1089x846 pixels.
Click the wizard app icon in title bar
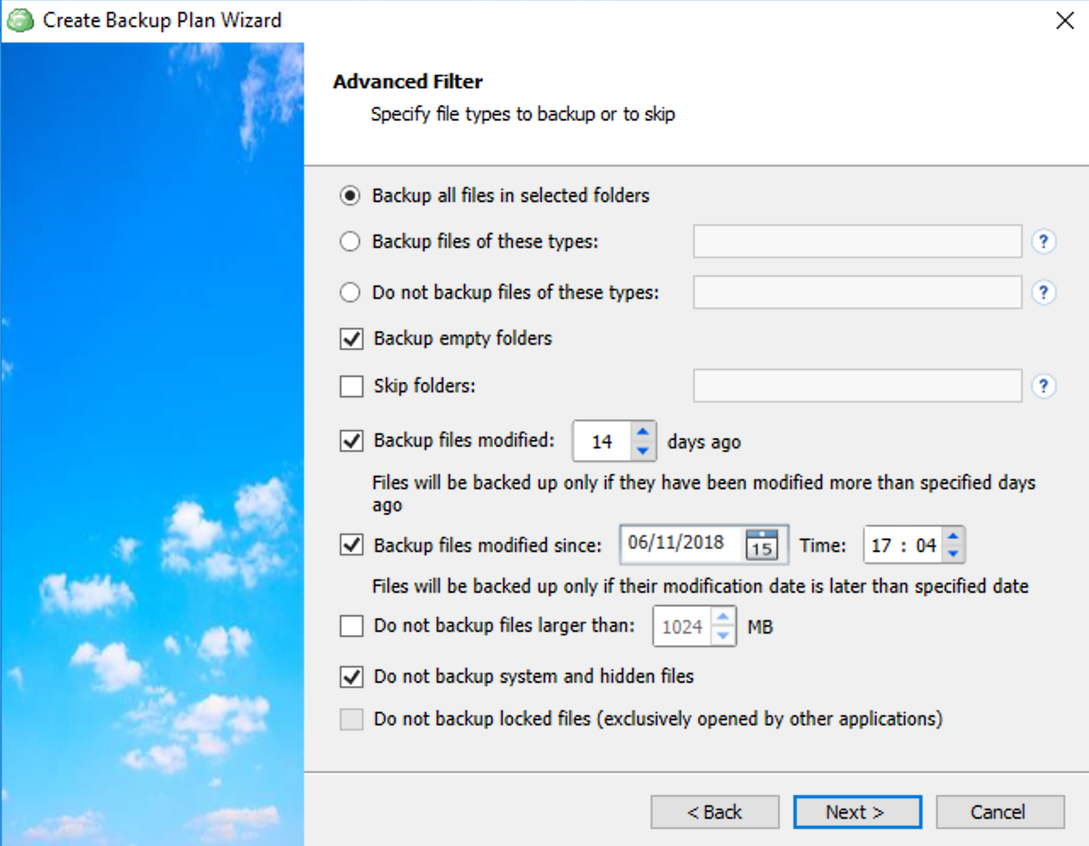(20, 20)
